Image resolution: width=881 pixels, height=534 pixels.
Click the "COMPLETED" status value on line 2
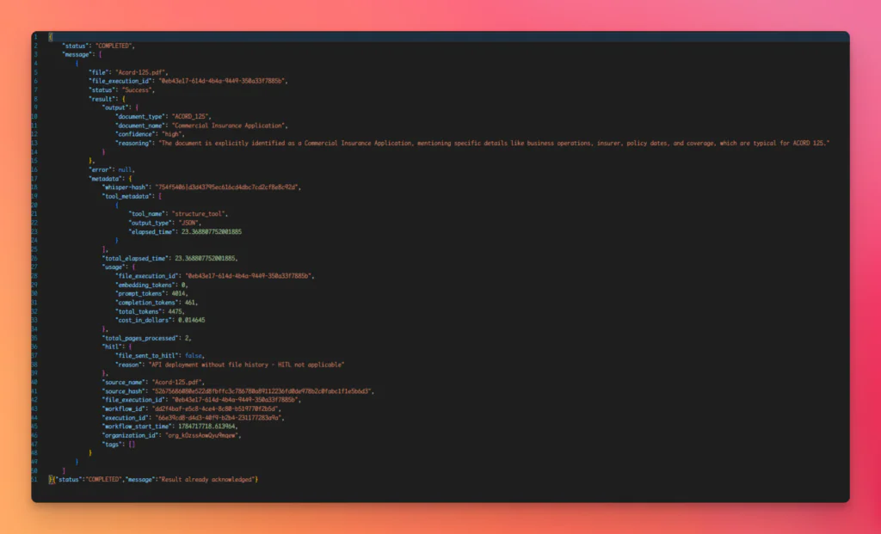[x=114, y=46]
